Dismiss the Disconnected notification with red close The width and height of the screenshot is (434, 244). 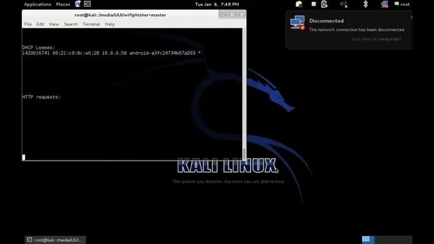(x=411, y=18)
